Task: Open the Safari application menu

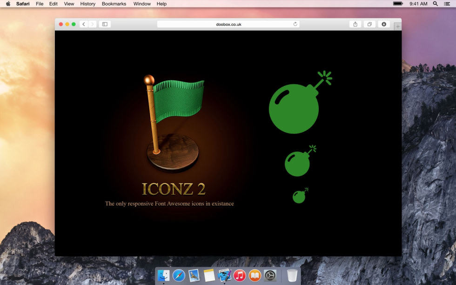Action: [x=23, y=4]
